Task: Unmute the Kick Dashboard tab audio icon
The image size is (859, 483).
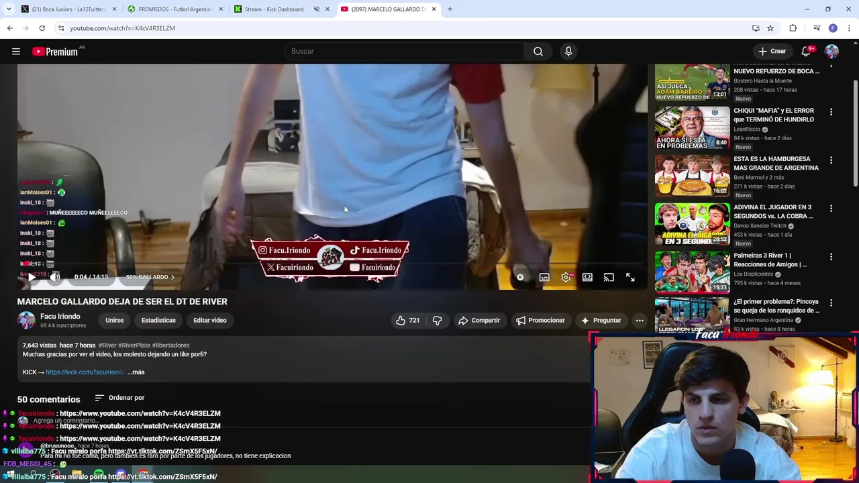Action: (x=316, y=9)
